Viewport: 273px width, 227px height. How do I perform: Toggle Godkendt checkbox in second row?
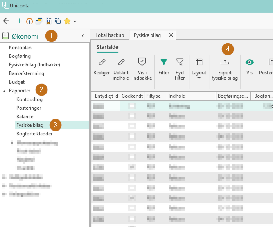[132, 116]
